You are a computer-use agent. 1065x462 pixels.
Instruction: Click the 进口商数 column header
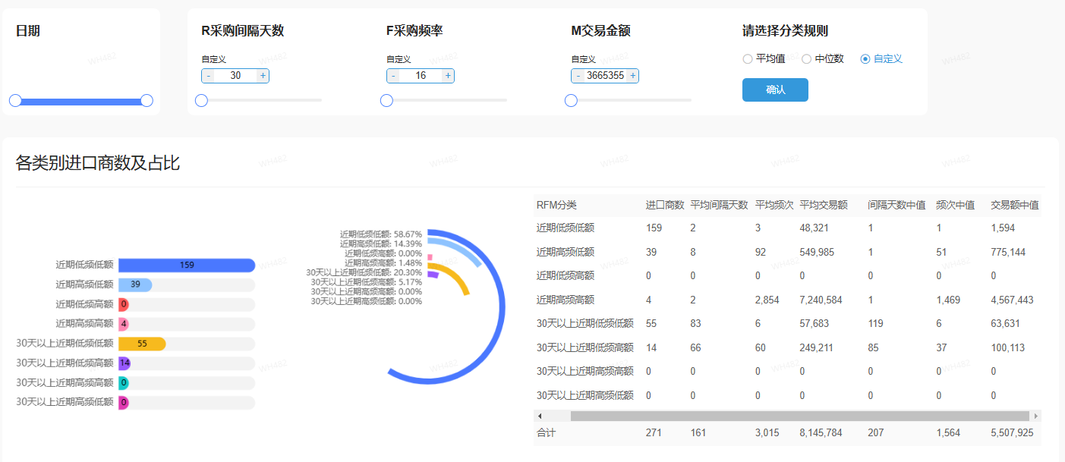click(664, 206)
